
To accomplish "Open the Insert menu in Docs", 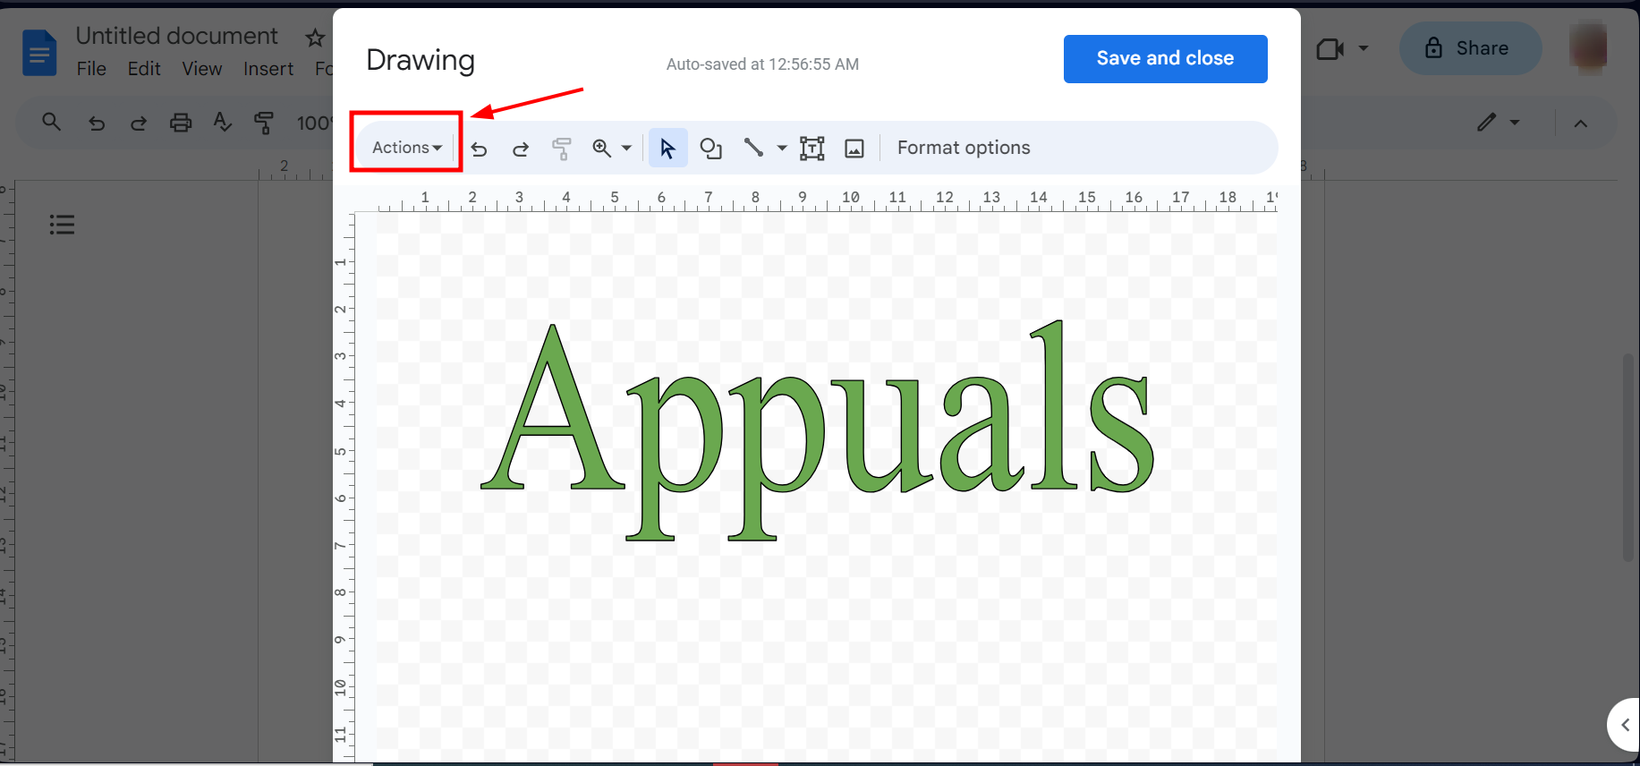I will [x=268, y=69].
